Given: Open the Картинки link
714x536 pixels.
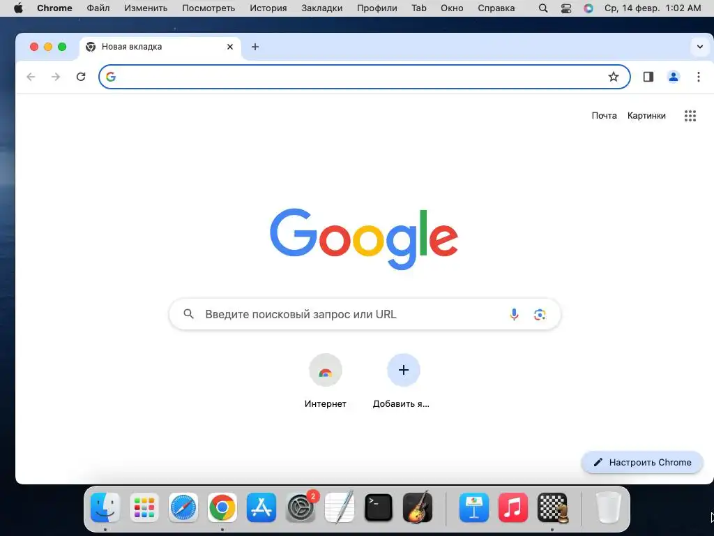Looking at the screenshot, I should tap(646, 116).
